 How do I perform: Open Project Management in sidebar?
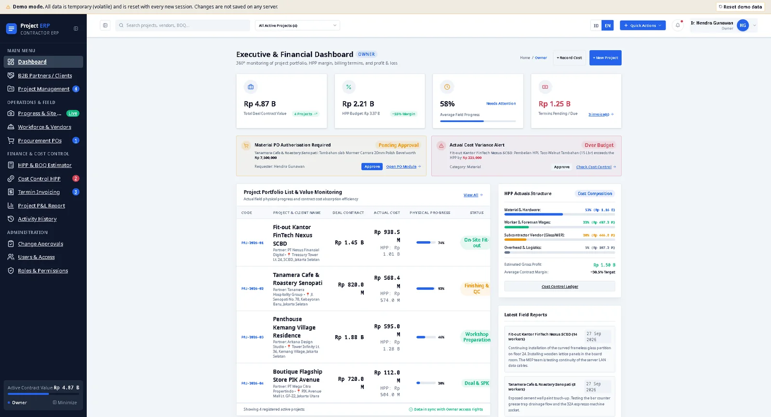pyautogui.click(x=43, y=89)
